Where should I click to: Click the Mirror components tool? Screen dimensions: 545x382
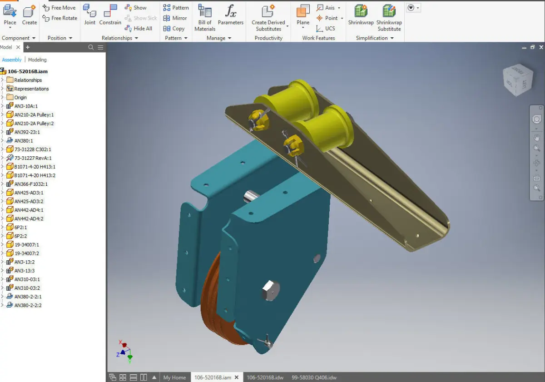click(175, 18)
